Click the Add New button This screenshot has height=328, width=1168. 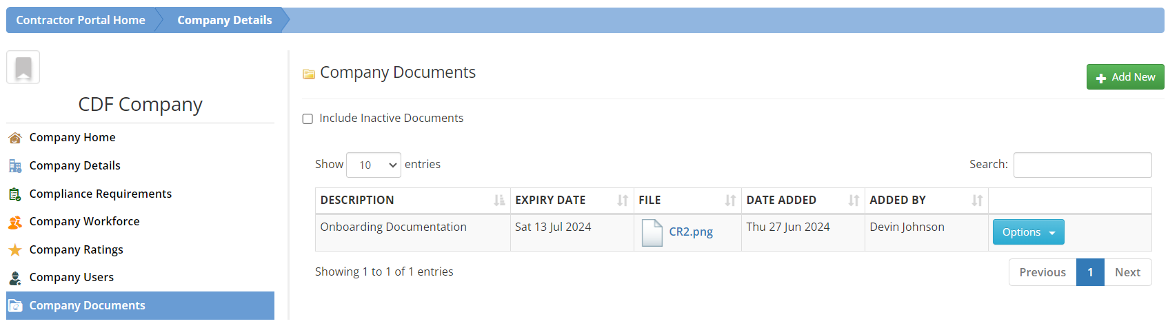(1125, 77)
